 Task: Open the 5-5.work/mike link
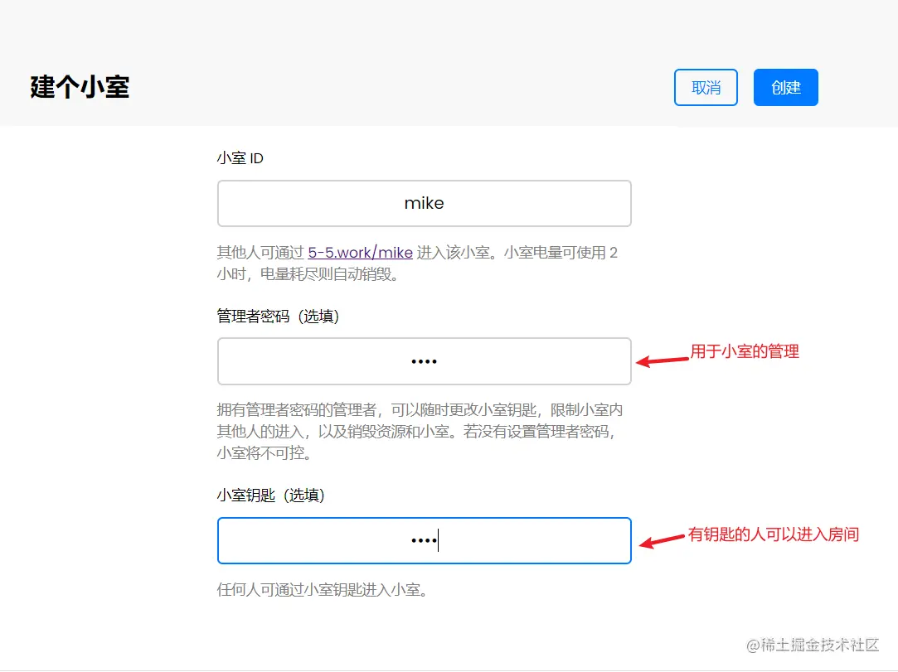[360, 253]
